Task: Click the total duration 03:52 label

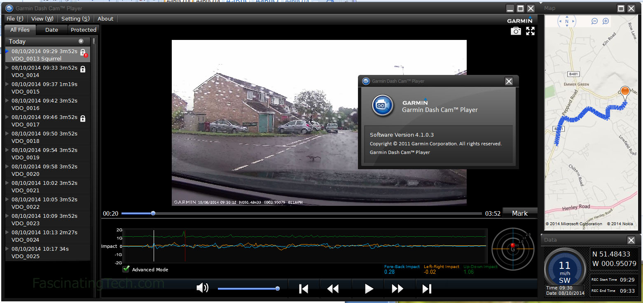Action: tap(493, 213)
